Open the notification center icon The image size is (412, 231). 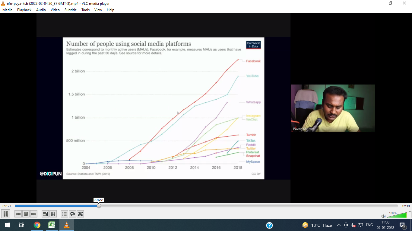403,225
